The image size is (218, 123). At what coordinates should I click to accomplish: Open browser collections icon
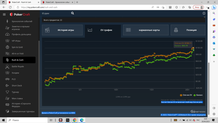[189, 7]
